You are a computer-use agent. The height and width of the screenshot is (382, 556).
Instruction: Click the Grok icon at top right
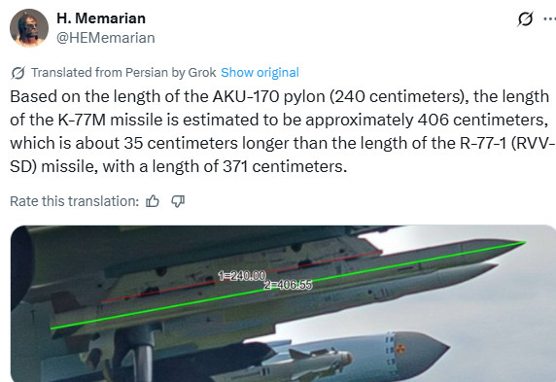525,19
